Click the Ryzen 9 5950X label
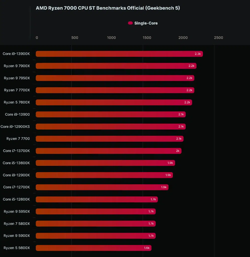Image resolution: width=250 pixels, height=257 pixels. point(17,211)
